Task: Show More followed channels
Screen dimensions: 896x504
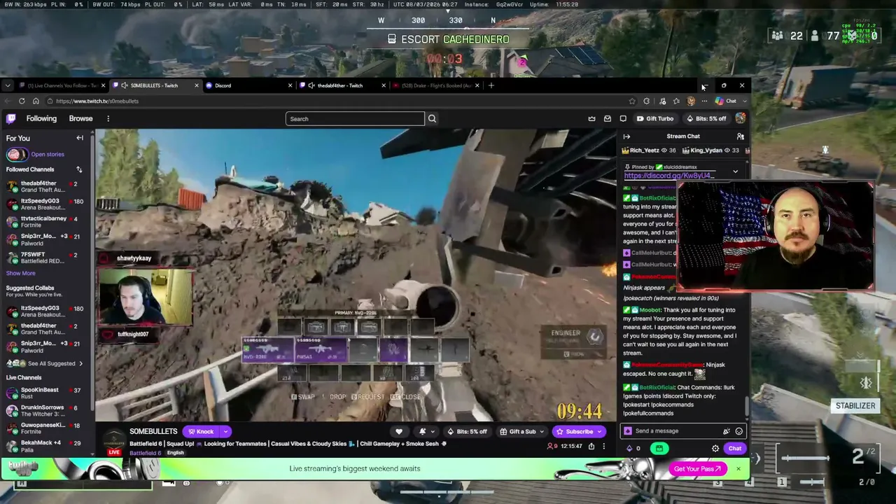Action: [x=20, y=273]
